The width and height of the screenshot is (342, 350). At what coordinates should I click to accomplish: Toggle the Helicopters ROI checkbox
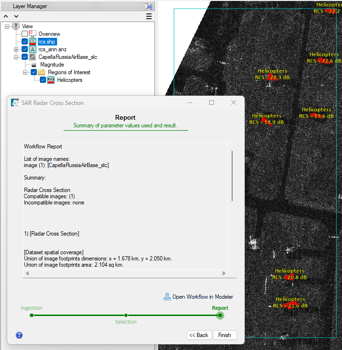43,80
